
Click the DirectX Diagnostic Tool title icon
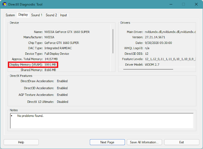[x=5, y=4]
